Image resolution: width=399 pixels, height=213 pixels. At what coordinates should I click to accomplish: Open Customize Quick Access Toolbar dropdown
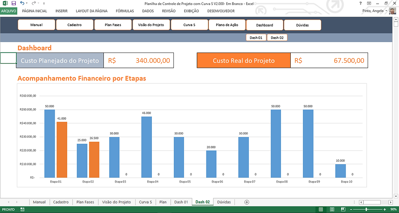(44, 4)
